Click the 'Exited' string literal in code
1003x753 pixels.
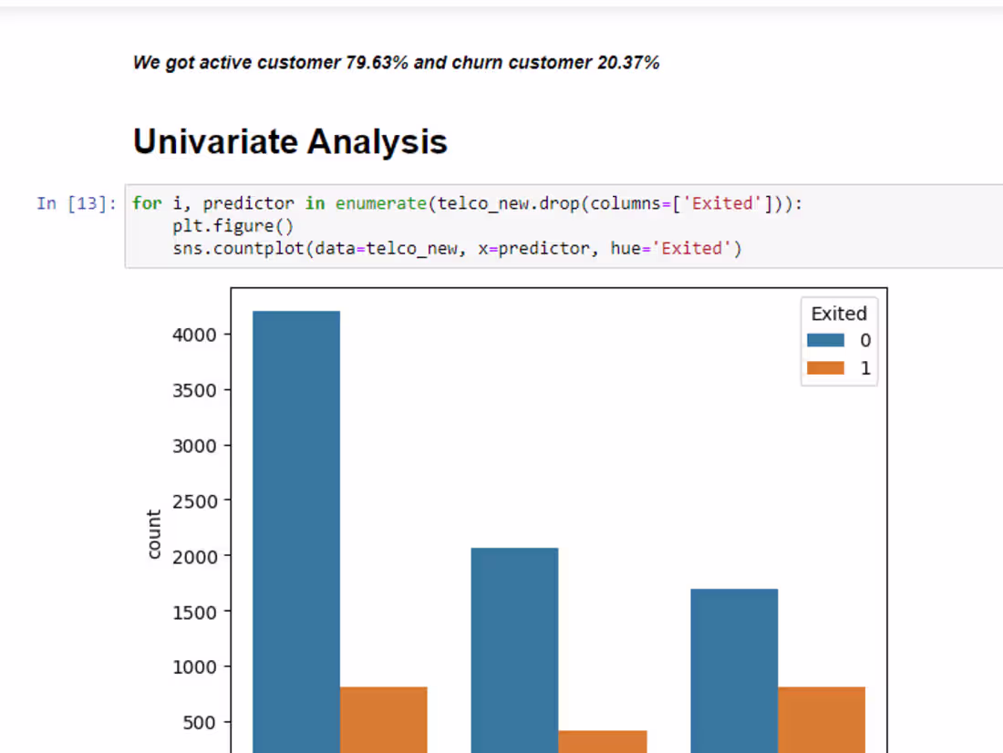tap(721, 203)
